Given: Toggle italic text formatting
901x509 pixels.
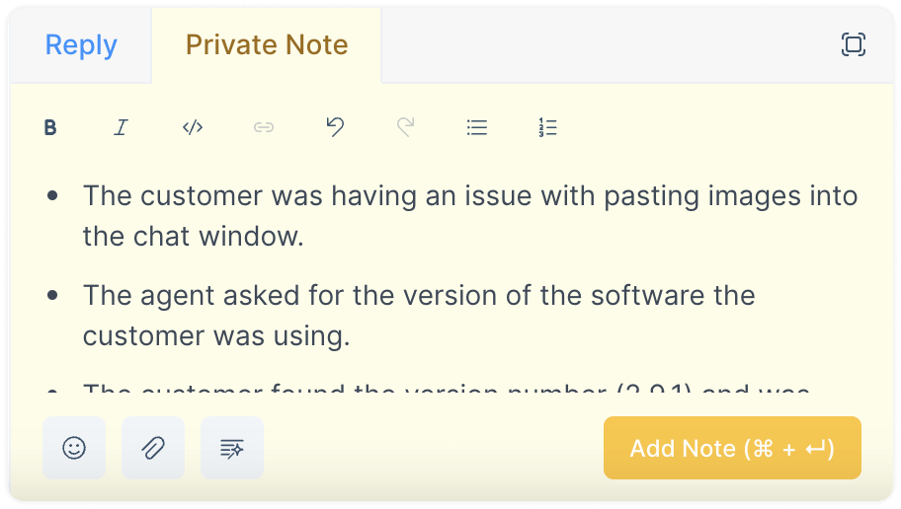Looking at the screenshot, I should (122, 127).
